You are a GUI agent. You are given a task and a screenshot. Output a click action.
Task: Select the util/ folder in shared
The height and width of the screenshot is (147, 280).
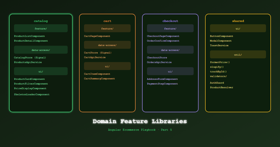[x=238, y=54]
